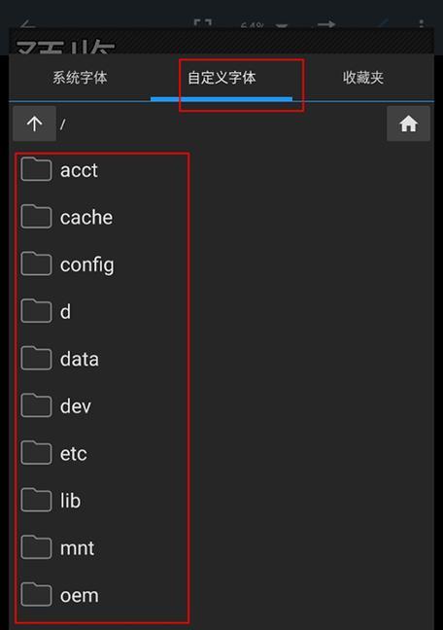Select the 自定义字体 tab
This screenshot has height=630, width=443.
tap(221, 78)
